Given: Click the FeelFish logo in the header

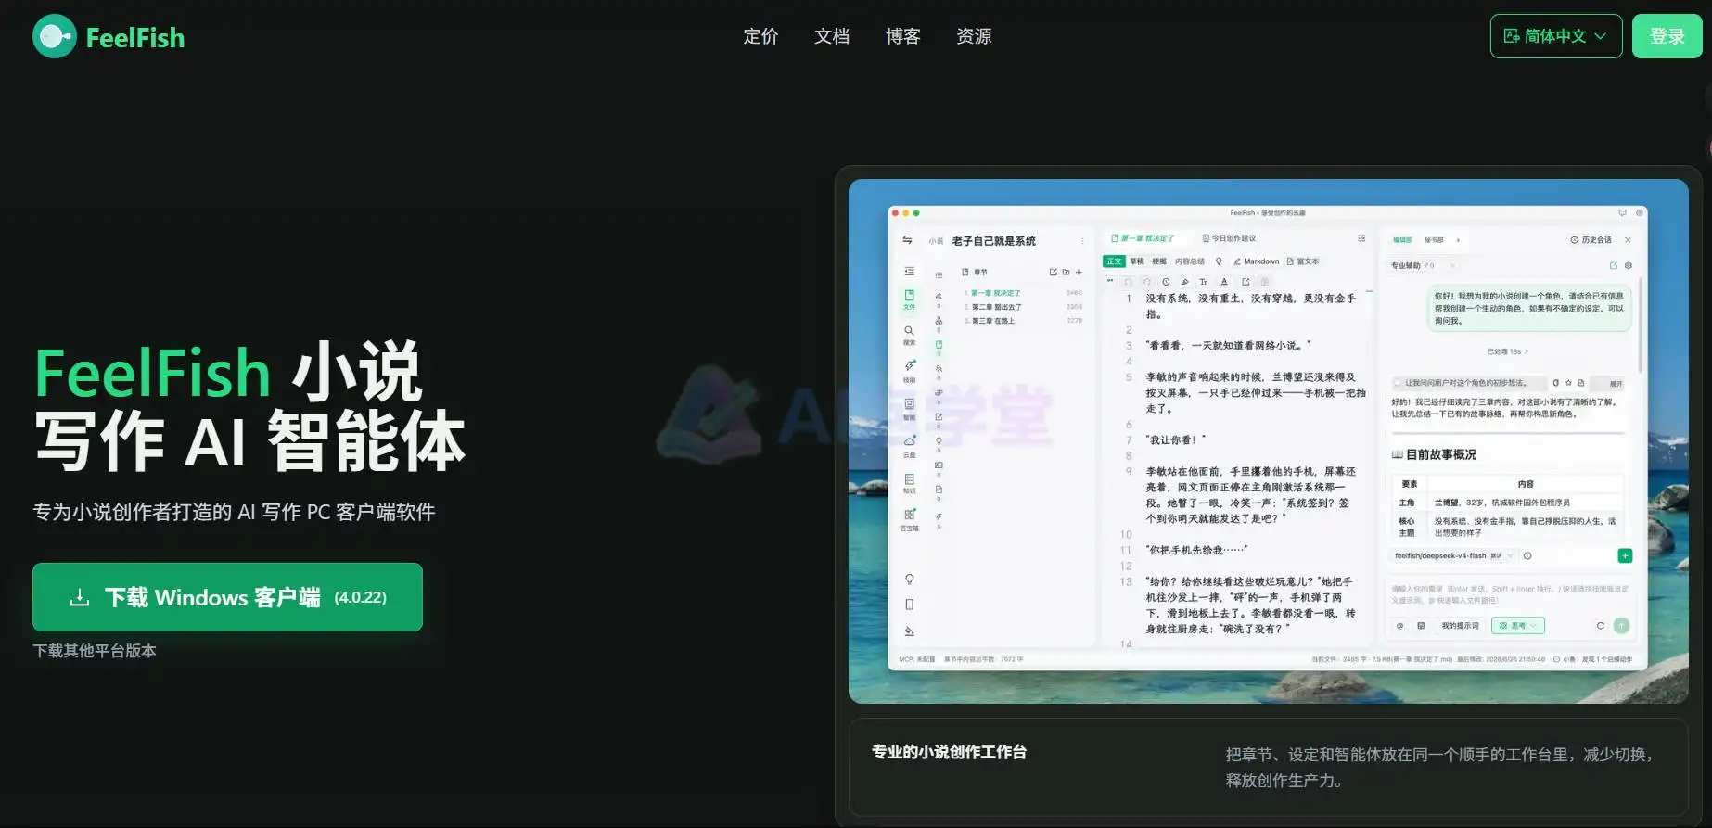Looking at the screenshot, I should coord(109,36).
